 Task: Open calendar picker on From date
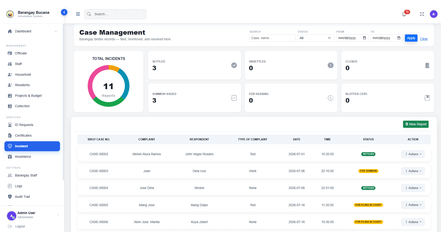364,38
